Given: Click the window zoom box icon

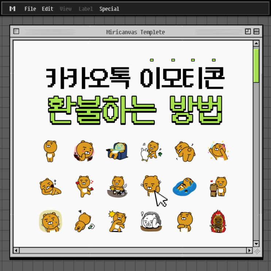Looking at the screenshot, I should (x=248, y=31).
